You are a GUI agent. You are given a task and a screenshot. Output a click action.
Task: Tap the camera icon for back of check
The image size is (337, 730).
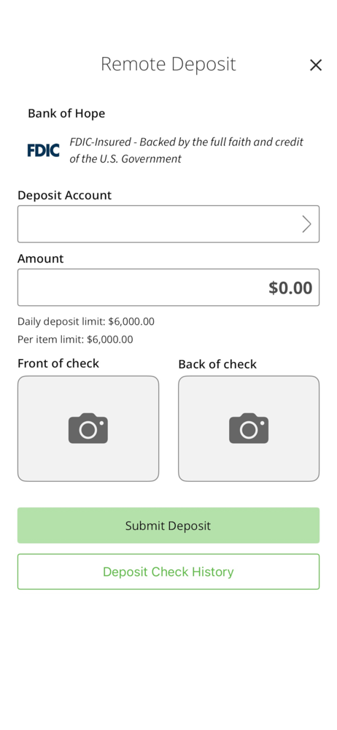click(249, 429)
